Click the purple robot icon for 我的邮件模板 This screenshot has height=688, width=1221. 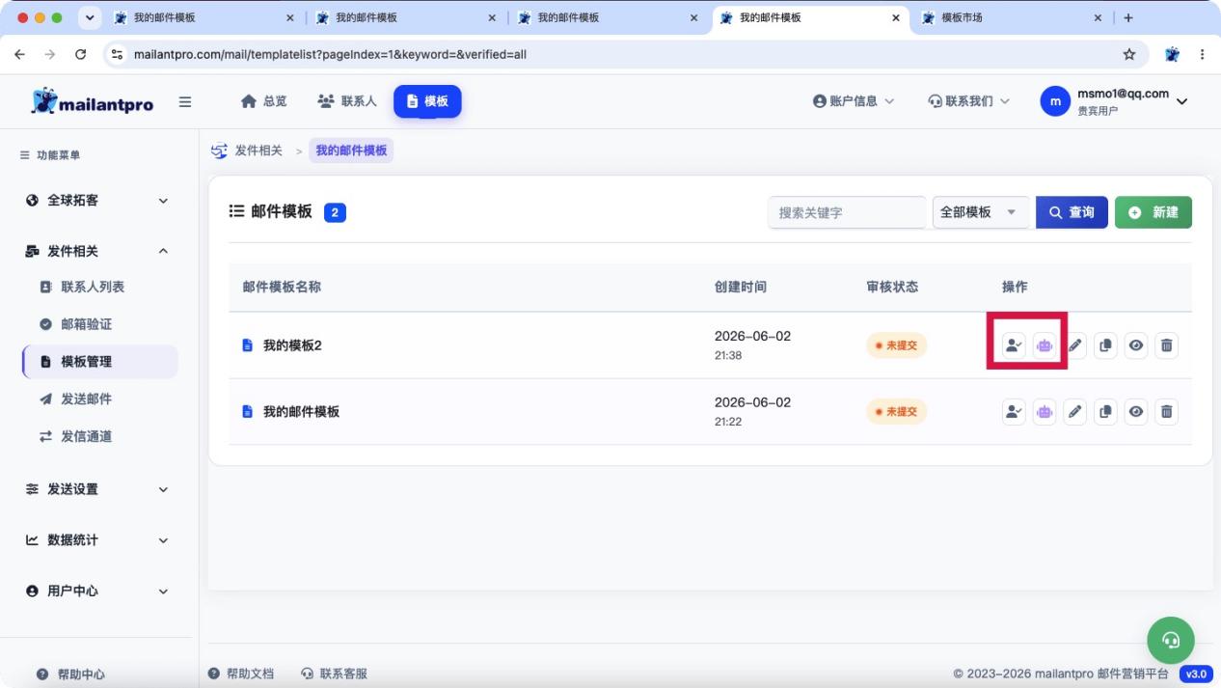1045,412
